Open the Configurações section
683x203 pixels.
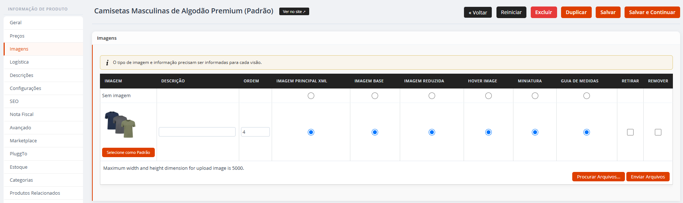43,88
